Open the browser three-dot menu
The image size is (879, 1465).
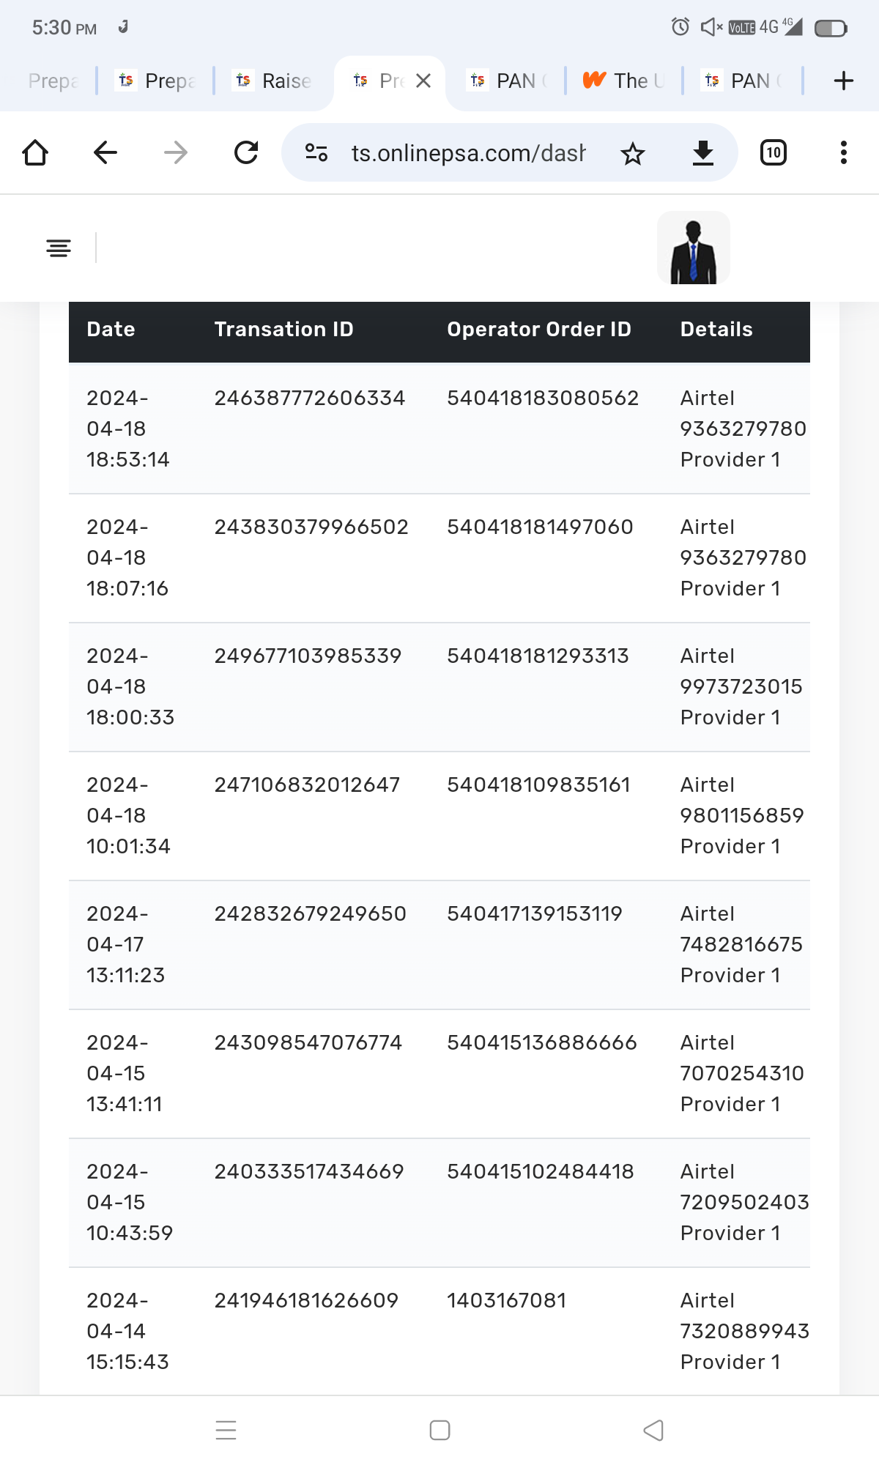tap(844, 152)
